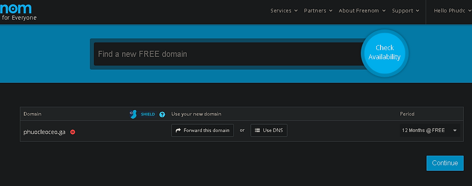Click the Continue button
Viewport: 472px width, 186px height.
click(x=445, y=163)
